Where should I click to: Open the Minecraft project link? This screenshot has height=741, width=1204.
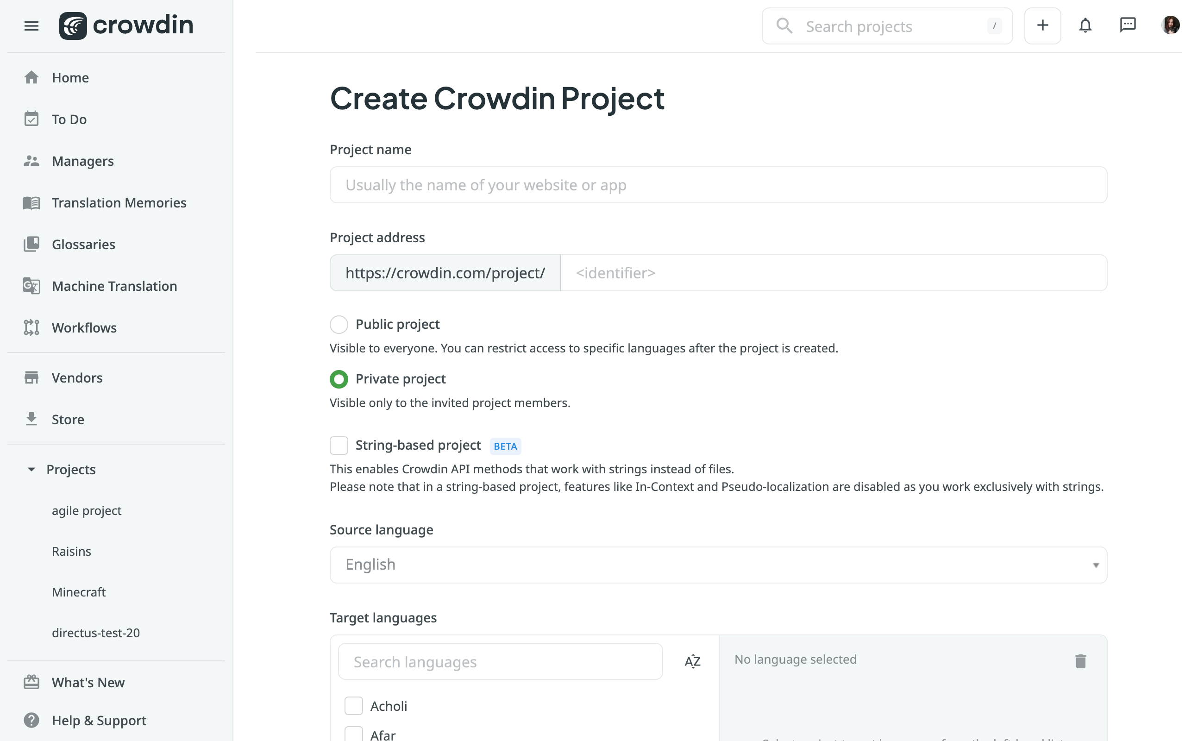(x=78, y=592)
